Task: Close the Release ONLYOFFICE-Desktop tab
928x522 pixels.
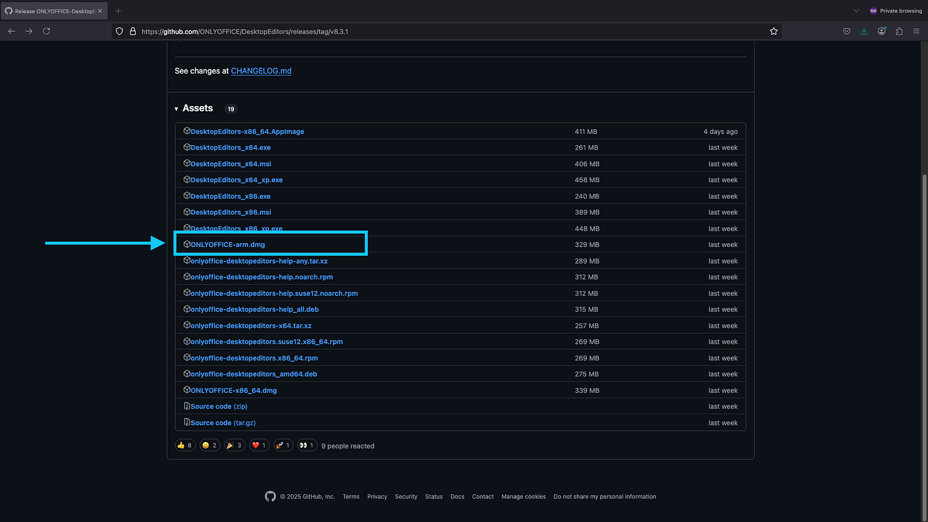Action: pos(99,11)
